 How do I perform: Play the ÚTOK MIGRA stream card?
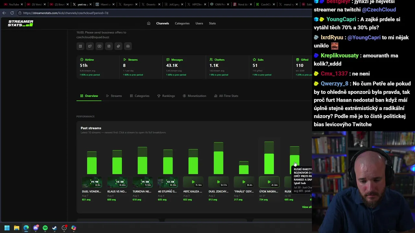(x=269, y=182)
